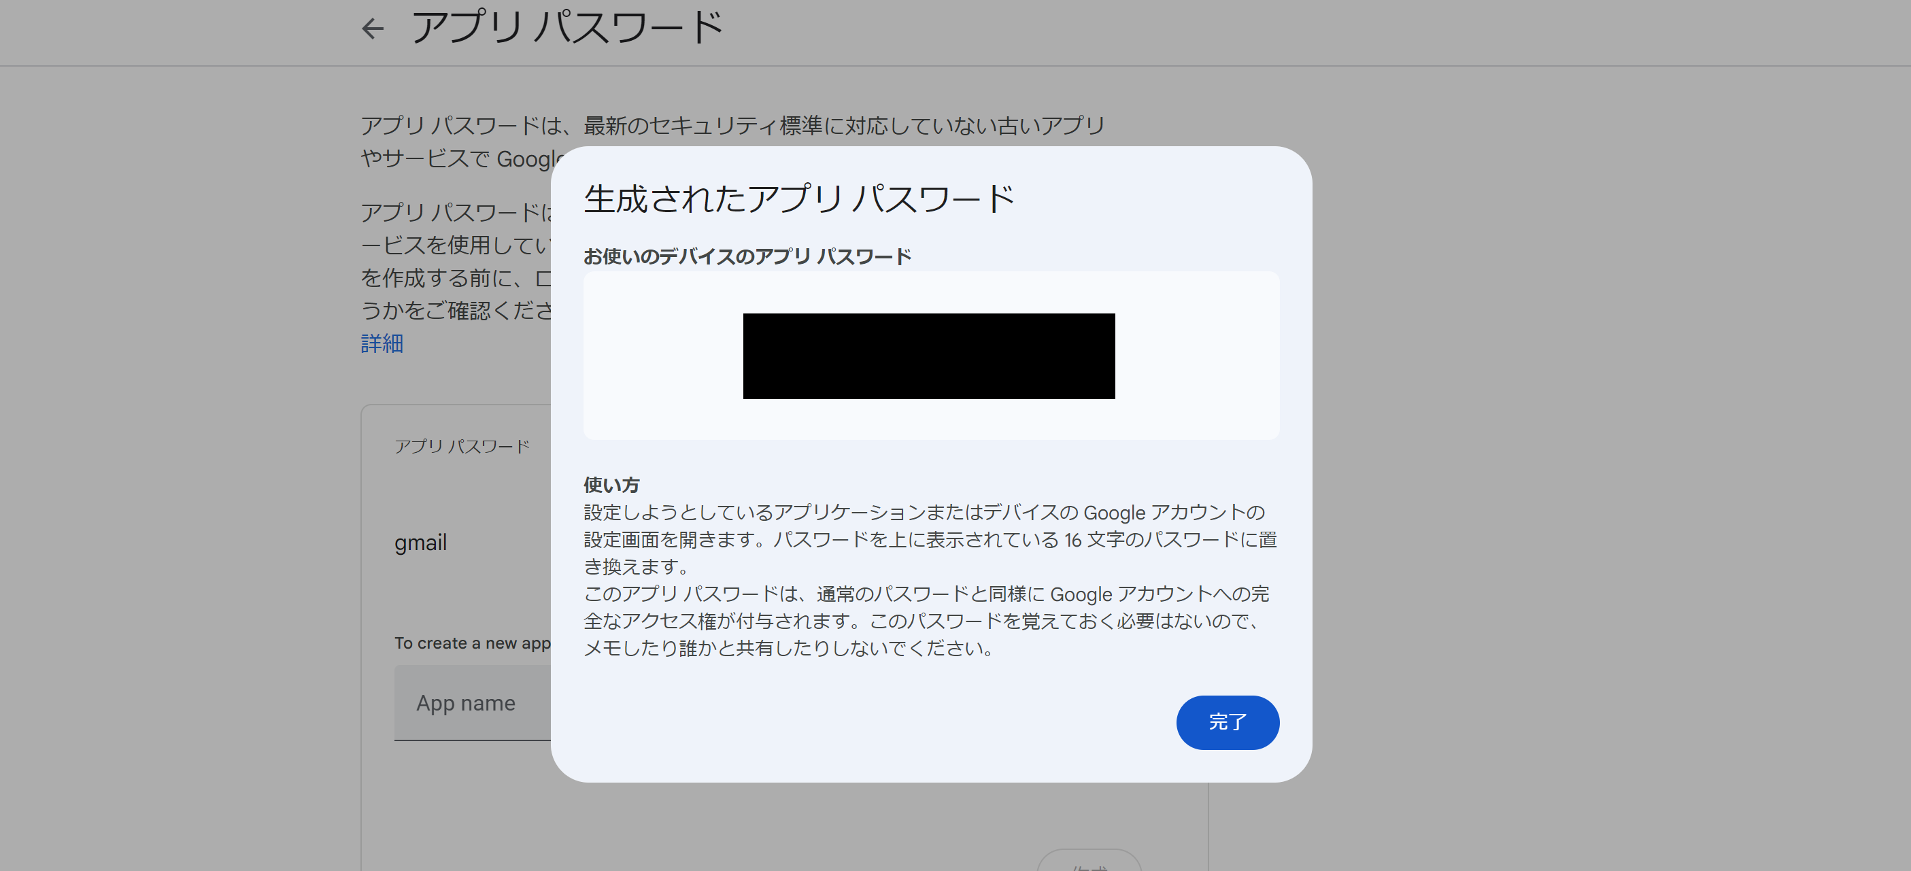This screenshot has height=871, width=1911.
Task: Click the white password container box
Action: [x=931, y=356]
